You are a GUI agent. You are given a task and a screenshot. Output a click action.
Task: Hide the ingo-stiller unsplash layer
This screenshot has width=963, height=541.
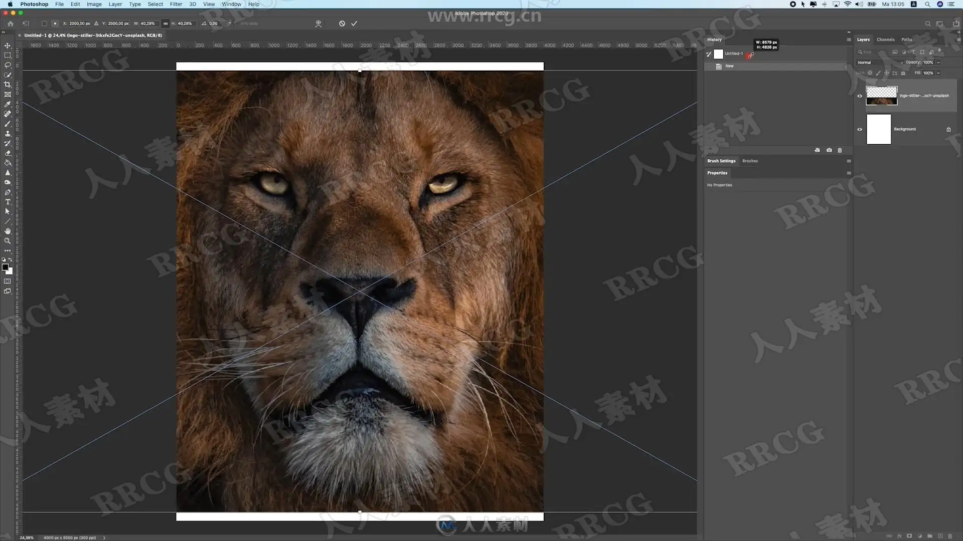point(860,96)
